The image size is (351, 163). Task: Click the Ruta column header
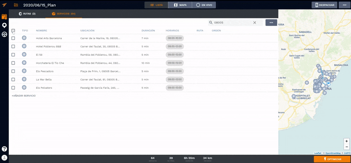coord(200,30)
